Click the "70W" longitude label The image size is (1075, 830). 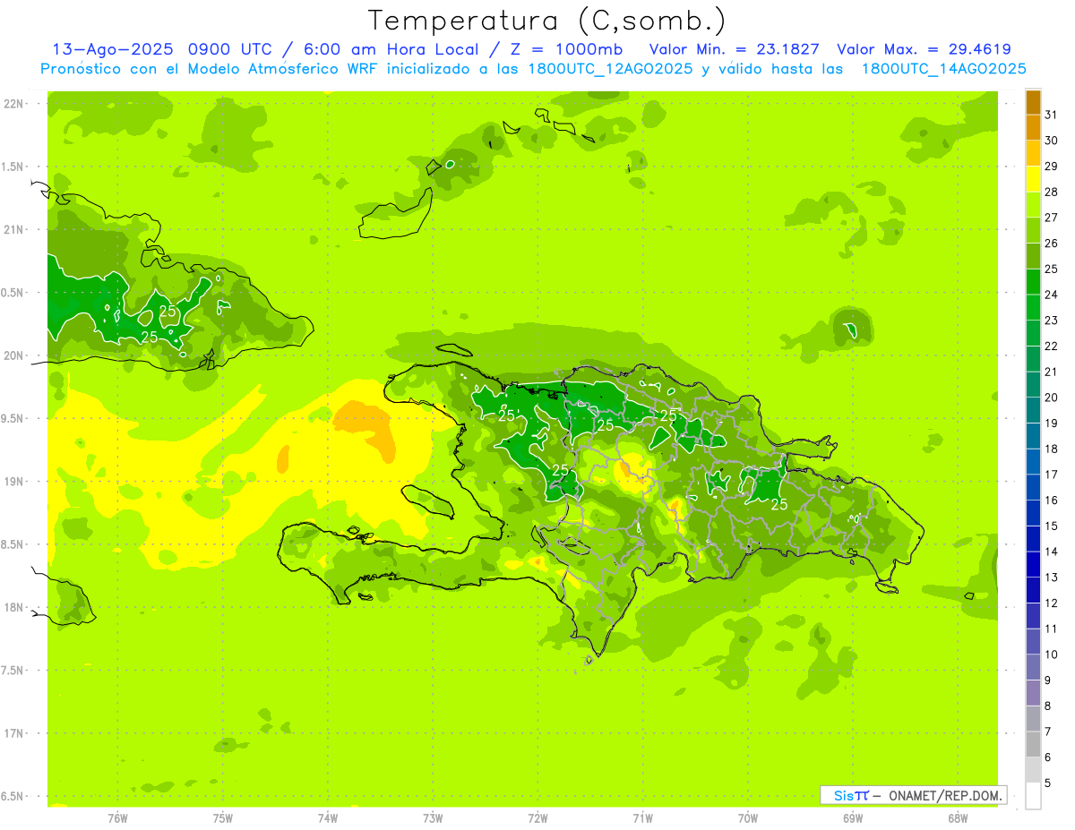click(748, 818)
